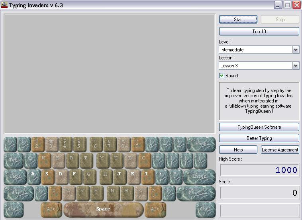Image resolution: width=302 pixels, height=220 pixels.
Task: Click the Tab key on the keyboard
Action: [14, 161]
